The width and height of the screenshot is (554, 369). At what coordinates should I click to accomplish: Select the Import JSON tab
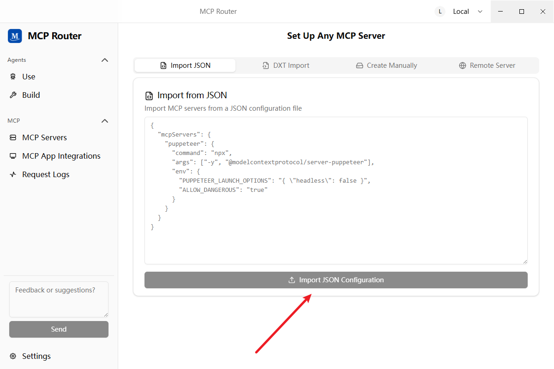pos(185,65)
